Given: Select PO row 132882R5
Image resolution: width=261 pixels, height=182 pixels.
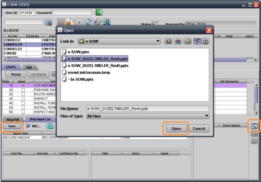Looking at the screenshot, I should click(x=29, y=53).
